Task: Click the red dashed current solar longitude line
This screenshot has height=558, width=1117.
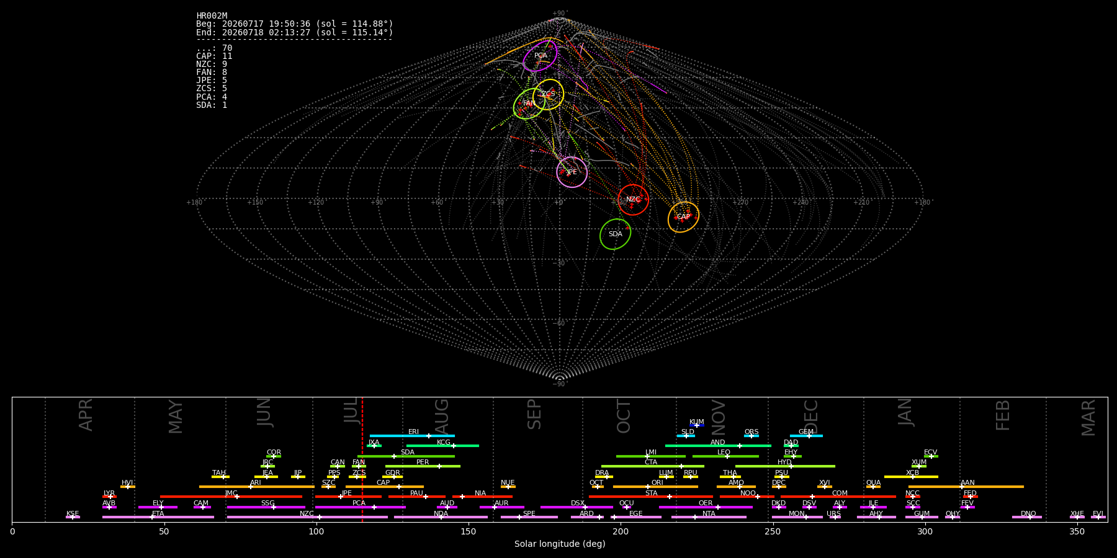Action: 362,459
